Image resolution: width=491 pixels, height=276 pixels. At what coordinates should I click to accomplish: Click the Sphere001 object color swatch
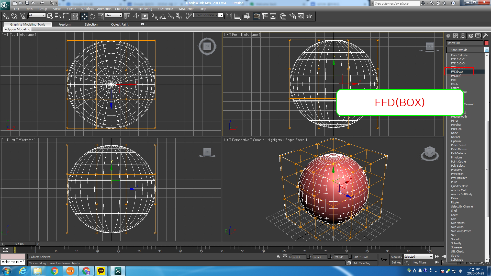point(486,43)
